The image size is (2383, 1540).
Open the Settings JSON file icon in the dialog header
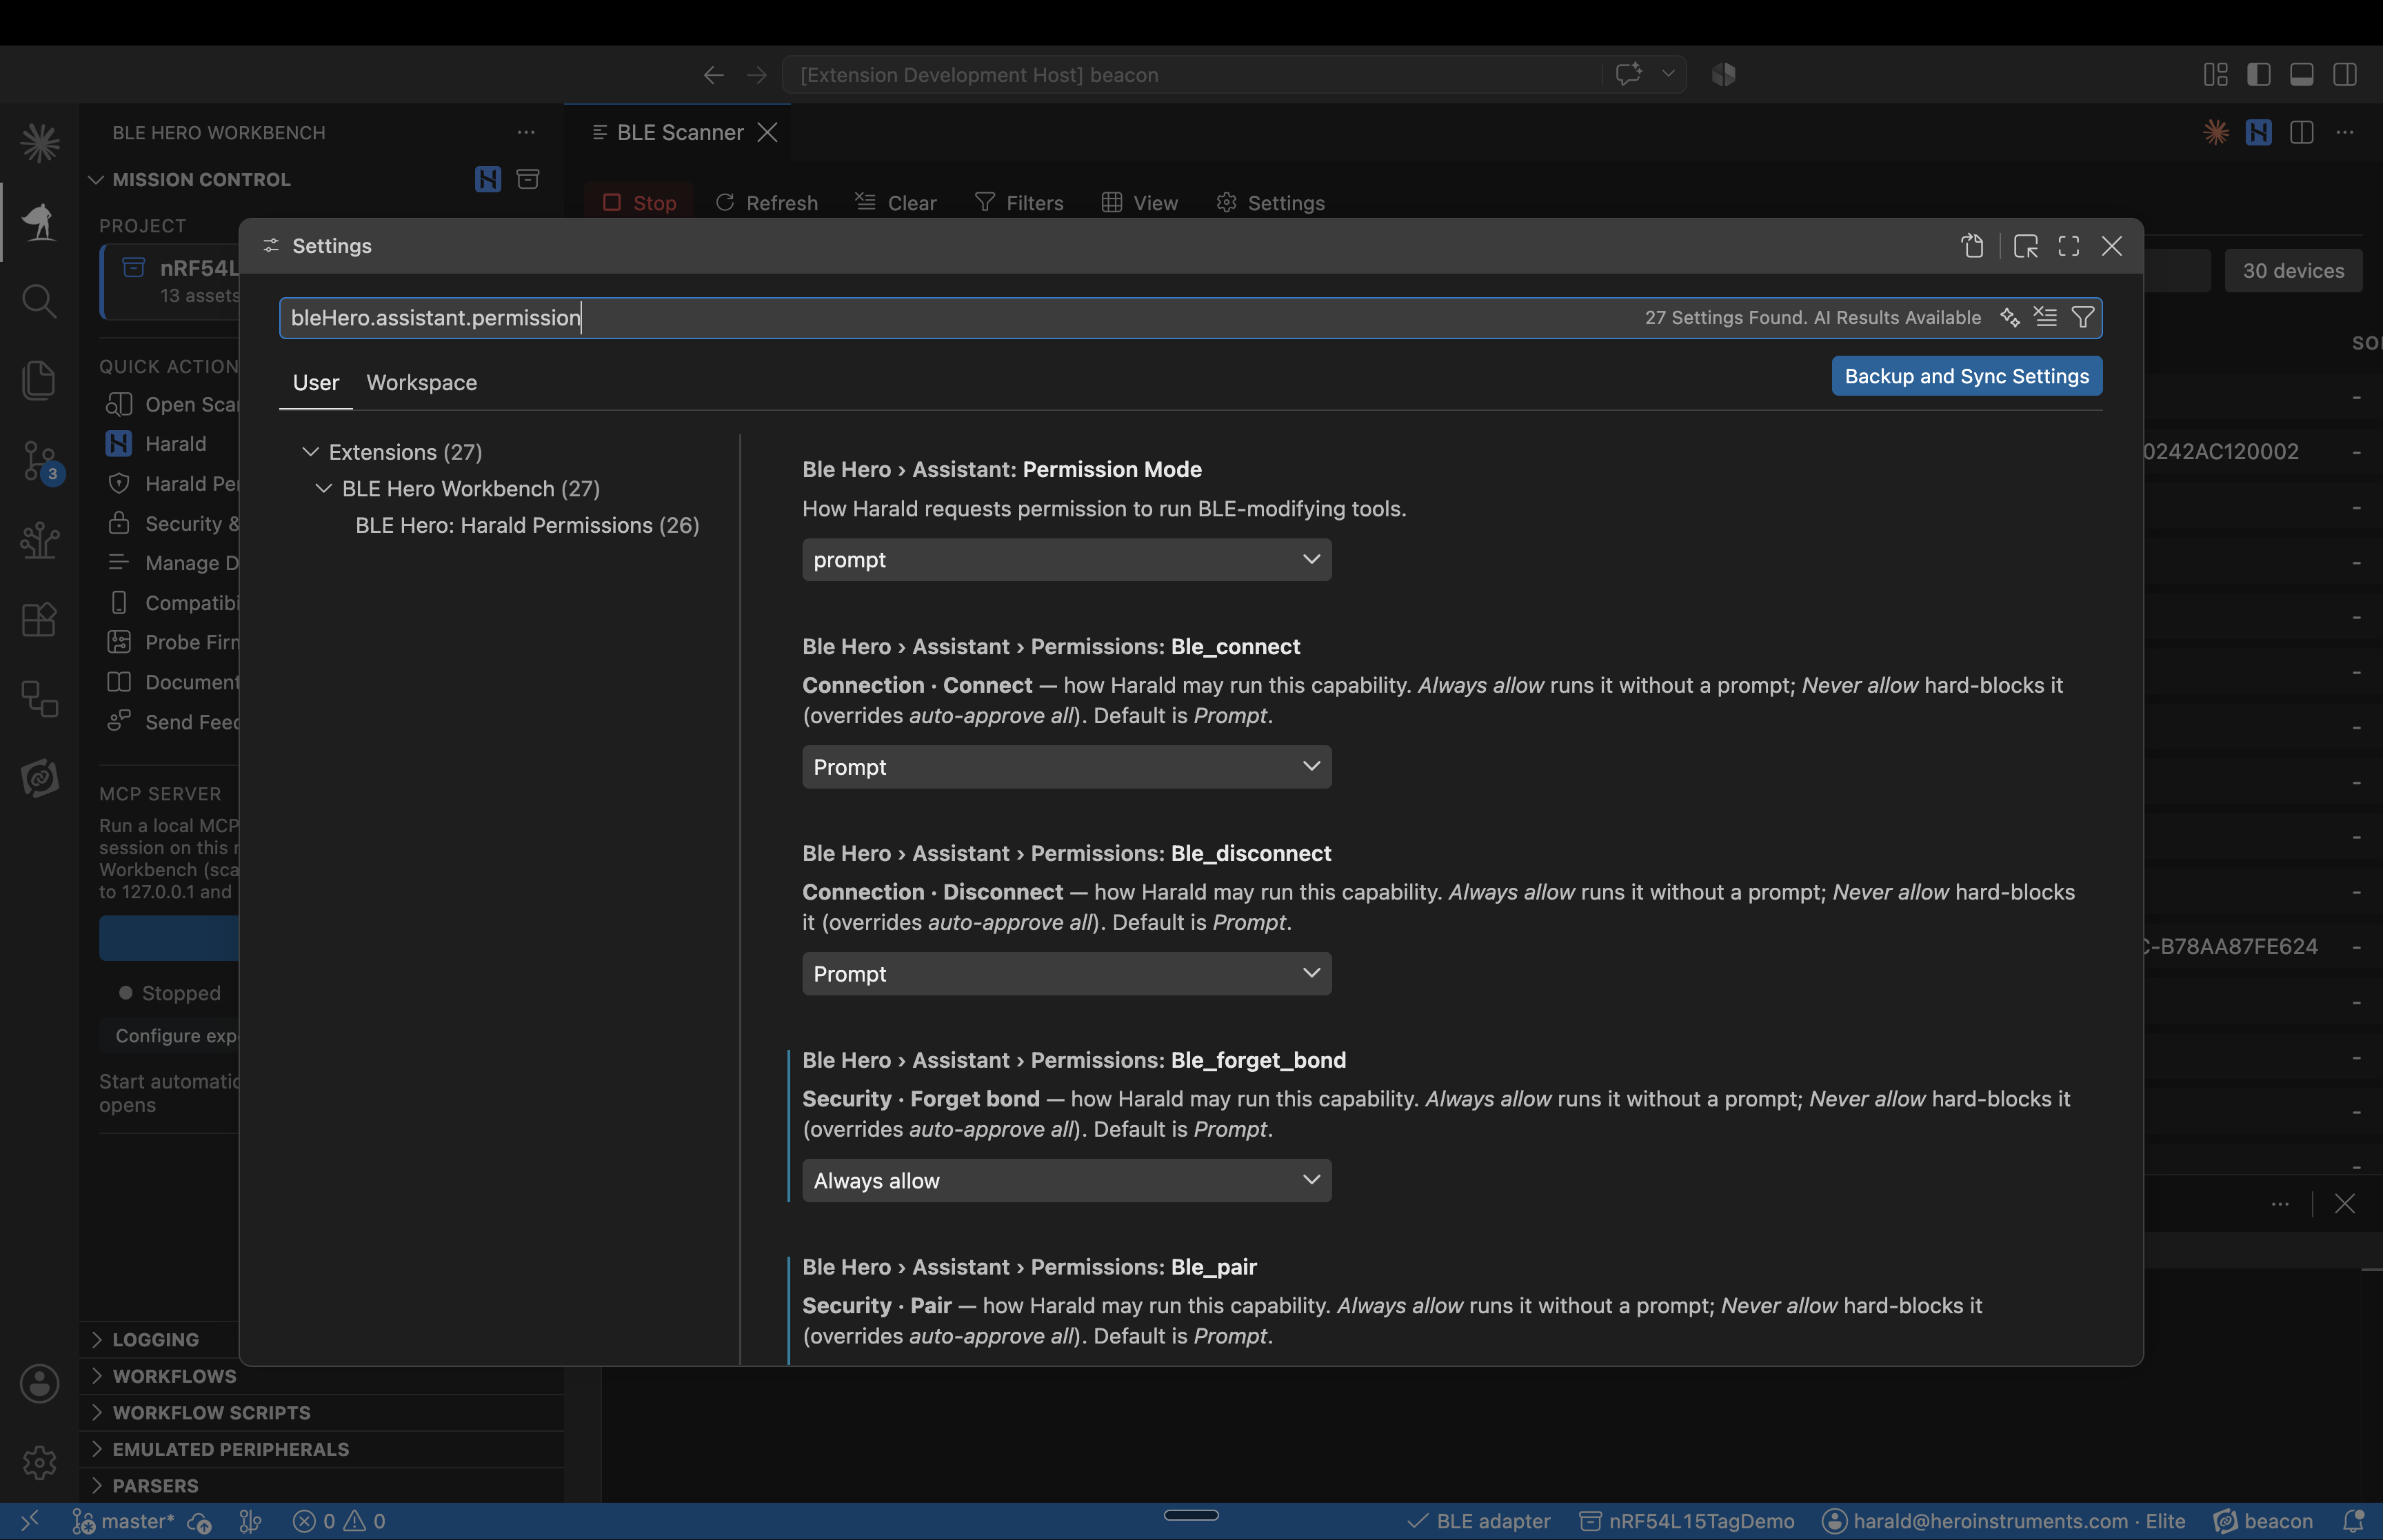coord(1973,246)
